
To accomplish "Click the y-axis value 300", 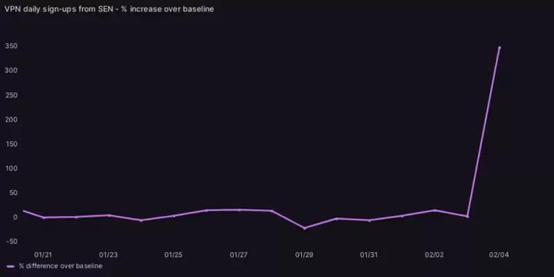I will click(x=11, y=71).
